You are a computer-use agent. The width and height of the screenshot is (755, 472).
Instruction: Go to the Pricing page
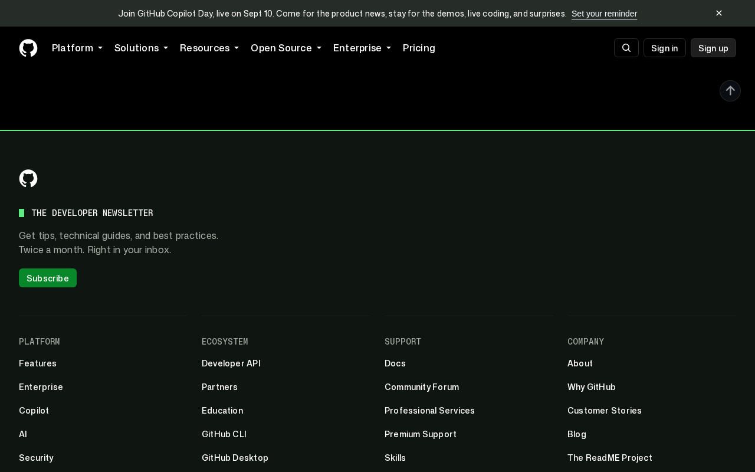tap(419, 48)
